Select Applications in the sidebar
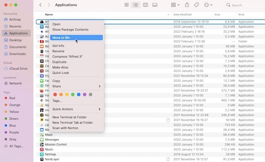Image resolution: width=265 pixels, height=162 pixels. [17, 33]
